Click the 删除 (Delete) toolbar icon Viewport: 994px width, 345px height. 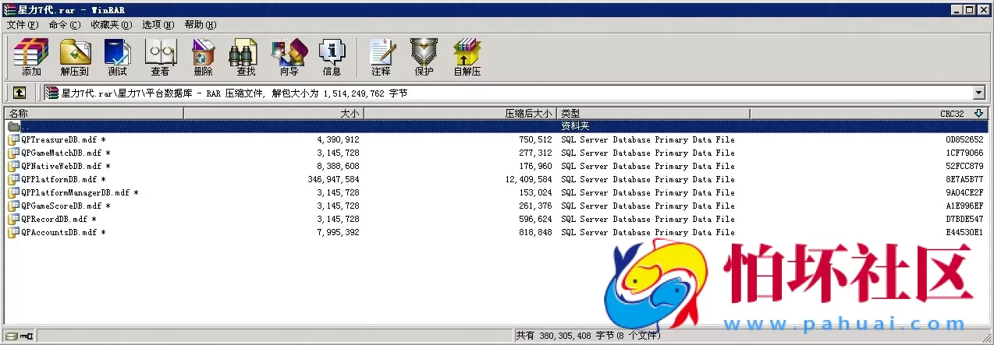click(203, 57)
